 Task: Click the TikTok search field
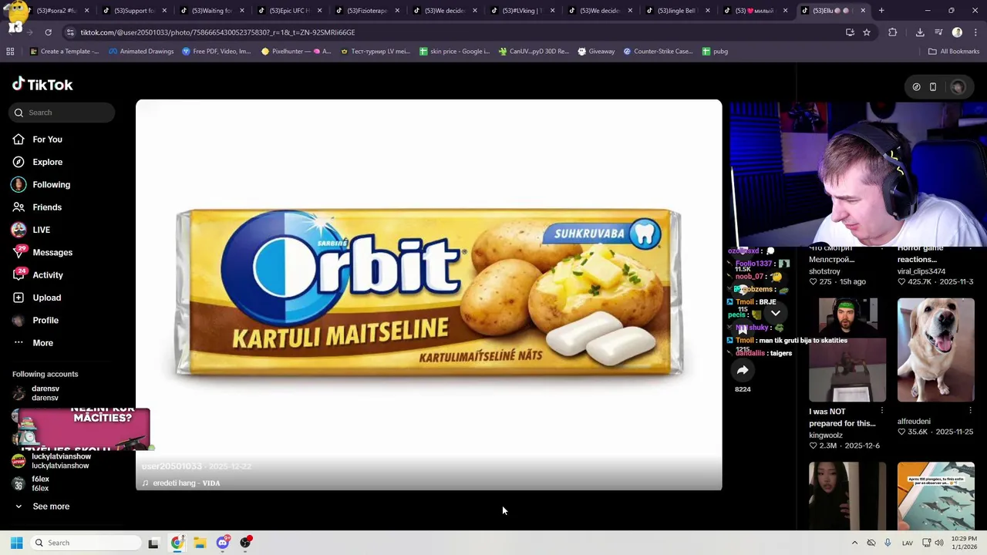(62, 113)
